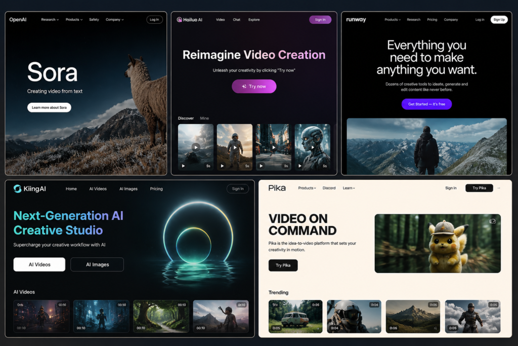
Task: Click the small corner play icon on robot head clip
Action: [300, 166]
